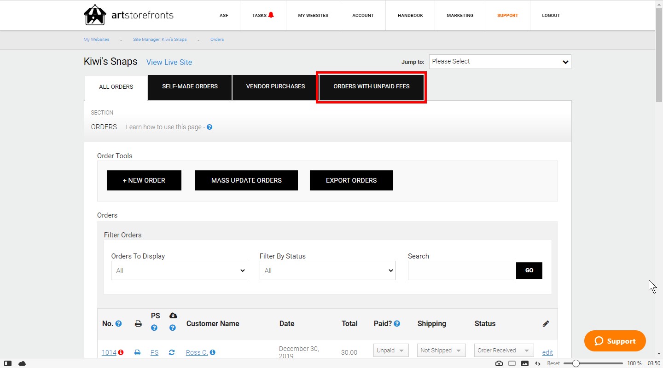Image resolution: width=663 pixels, height=368 pixels.
Task: Click the page actions code icon in status bar
Action: tap(537, 363)
